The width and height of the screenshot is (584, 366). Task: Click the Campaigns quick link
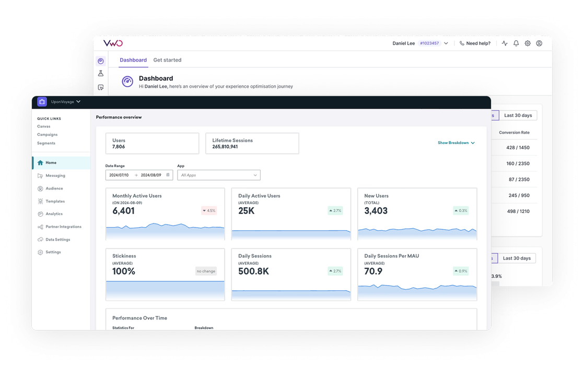47,135
